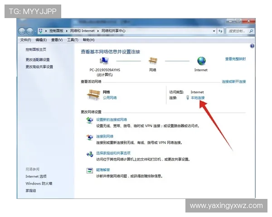Click 连接到网络 link
Screen dimensions: 272x217
coord(105,137)
